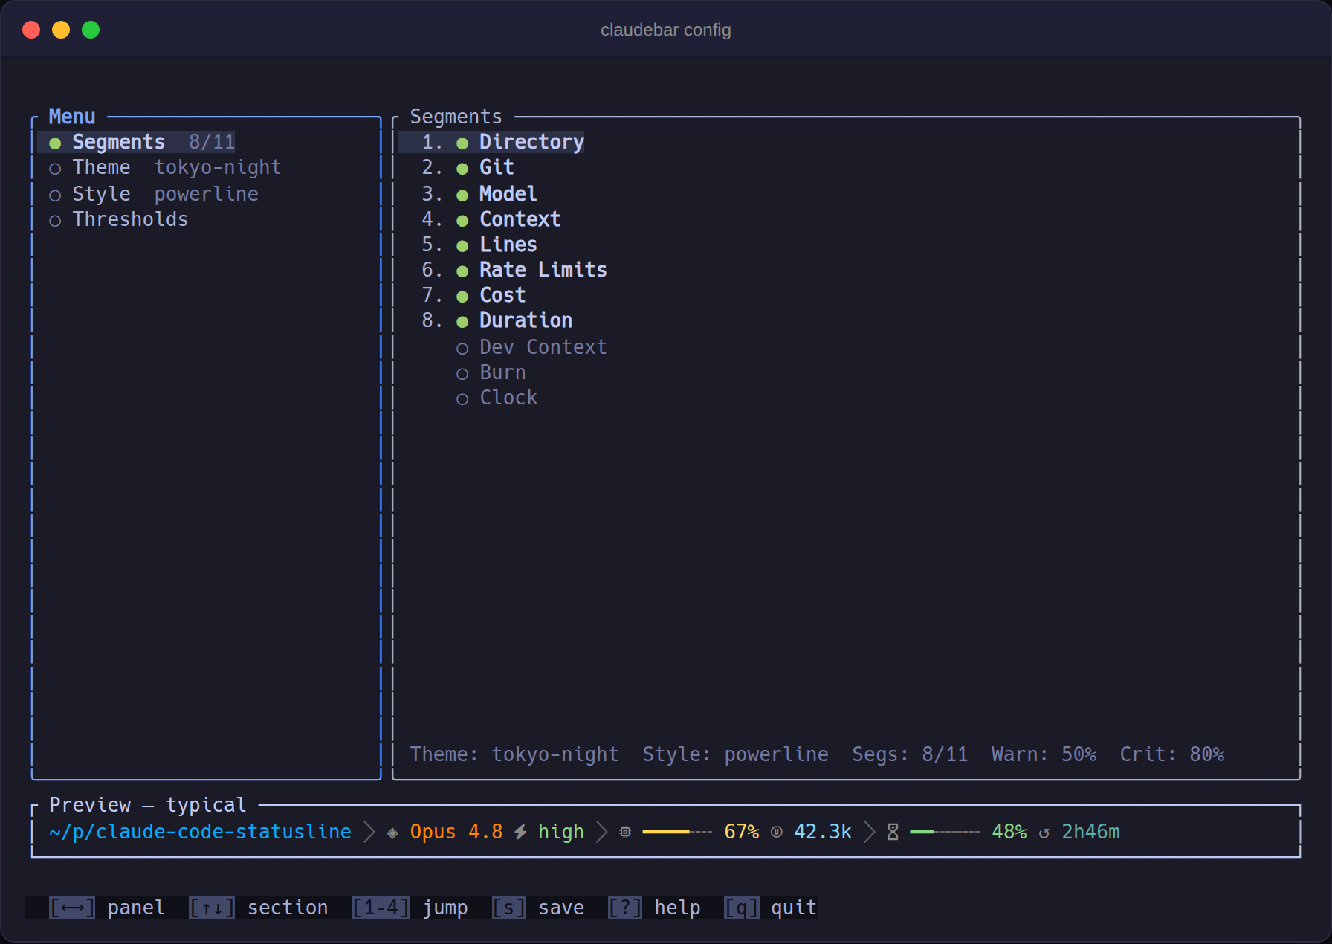Image resolution: width=1332 pixels, height=944 pixels.
Task: Click the Segs: 8/11 summary value
Action: (x=910, y=754)
